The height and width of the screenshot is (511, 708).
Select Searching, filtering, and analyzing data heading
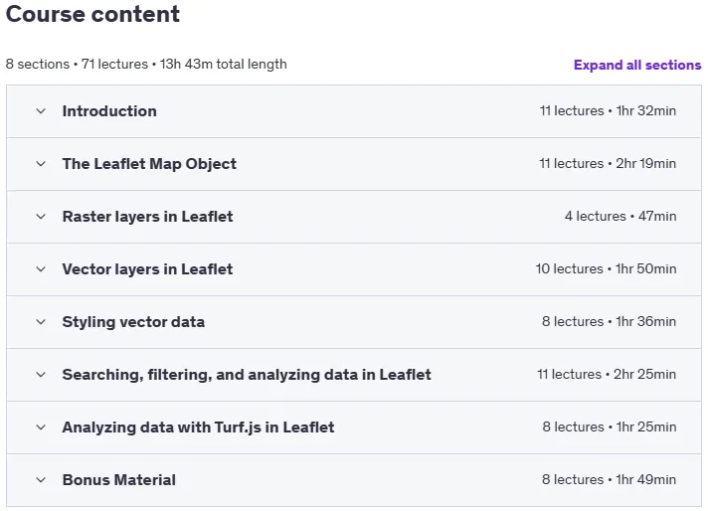(247, 375)
